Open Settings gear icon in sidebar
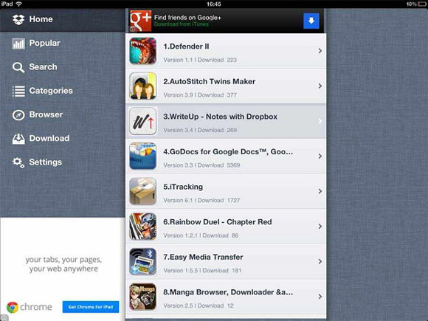The image size is (428, 321). (x=18, y=162)
